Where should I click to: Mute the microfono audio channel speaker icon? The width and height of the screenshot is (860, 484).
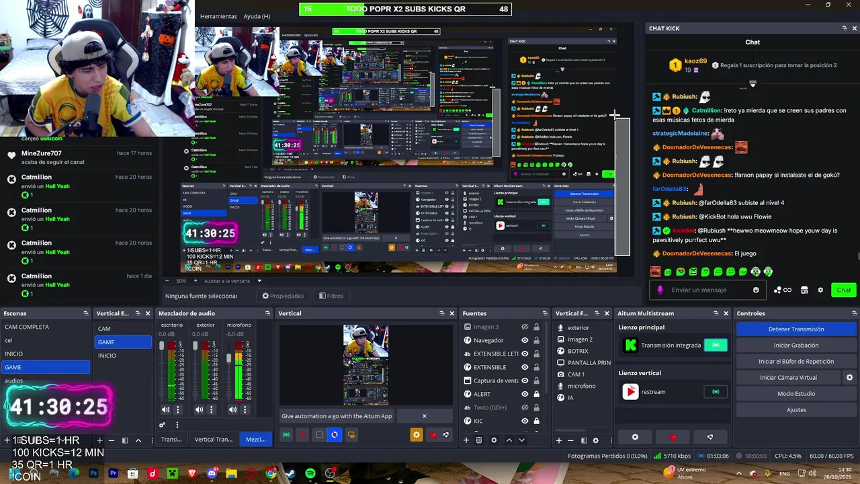[x=232, y=409]
